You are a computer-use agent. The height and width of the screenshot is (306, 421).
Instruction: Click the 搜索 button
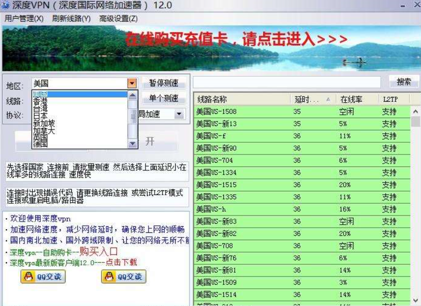404,81
